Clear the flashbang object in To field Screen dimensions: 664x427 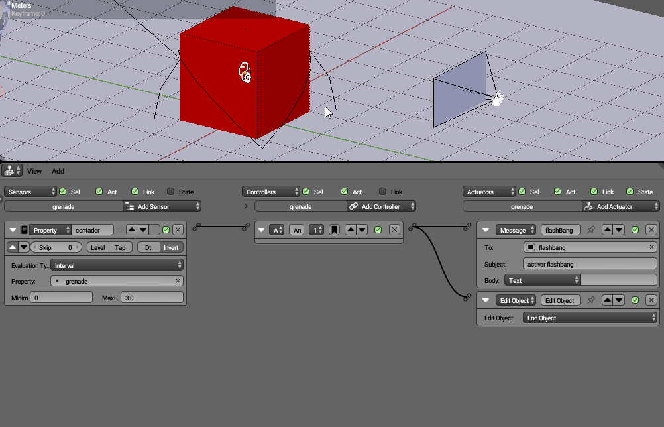pos(651,247)
